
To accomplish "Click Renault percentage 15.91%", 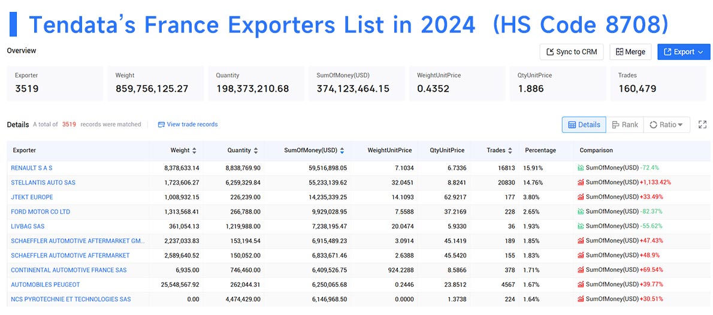I will point(532,168).
